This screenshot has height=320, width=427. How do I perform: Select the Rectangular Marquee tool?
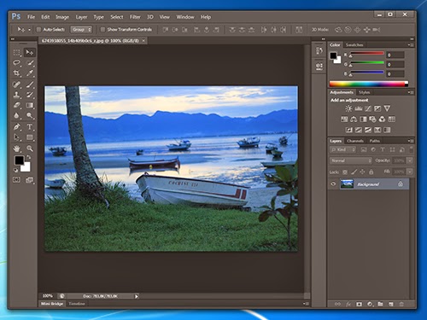pyautogui.click(x=16, y=52)
